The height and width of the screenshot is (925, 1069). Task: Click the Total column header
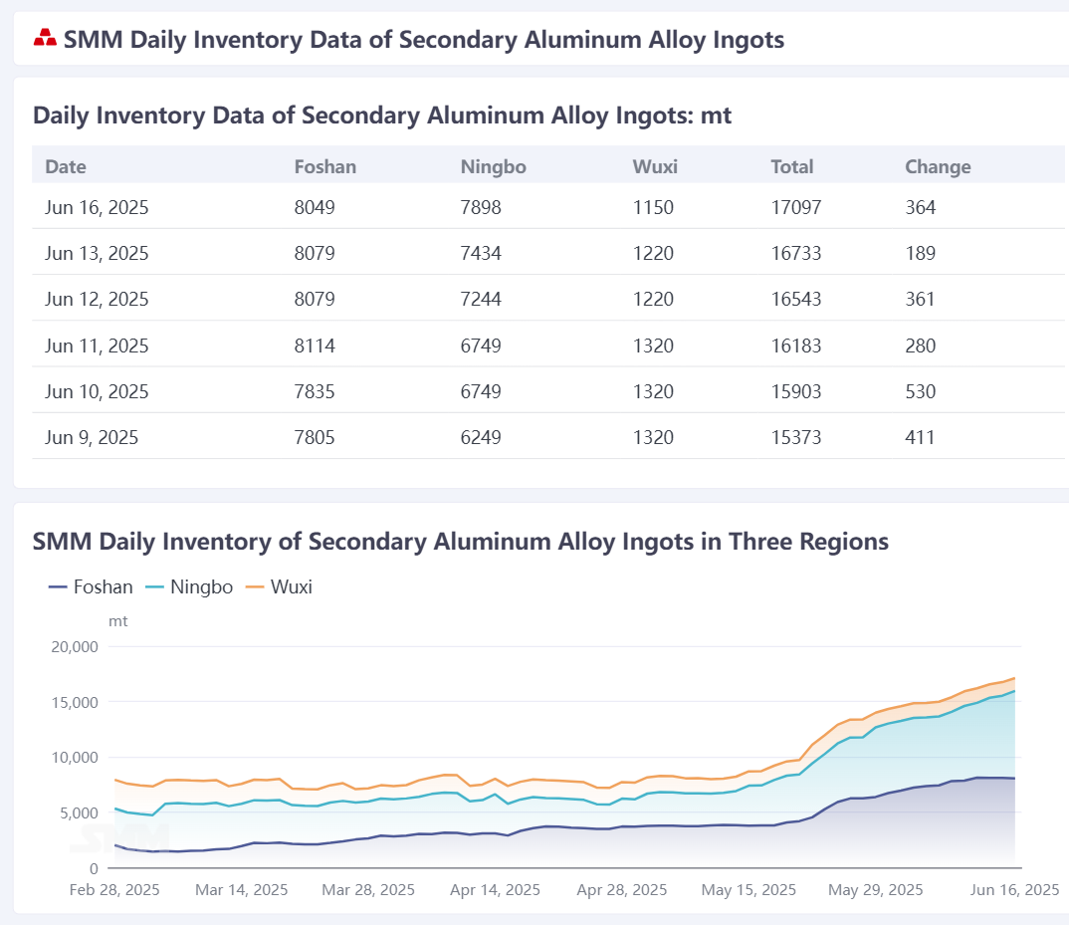791,166
